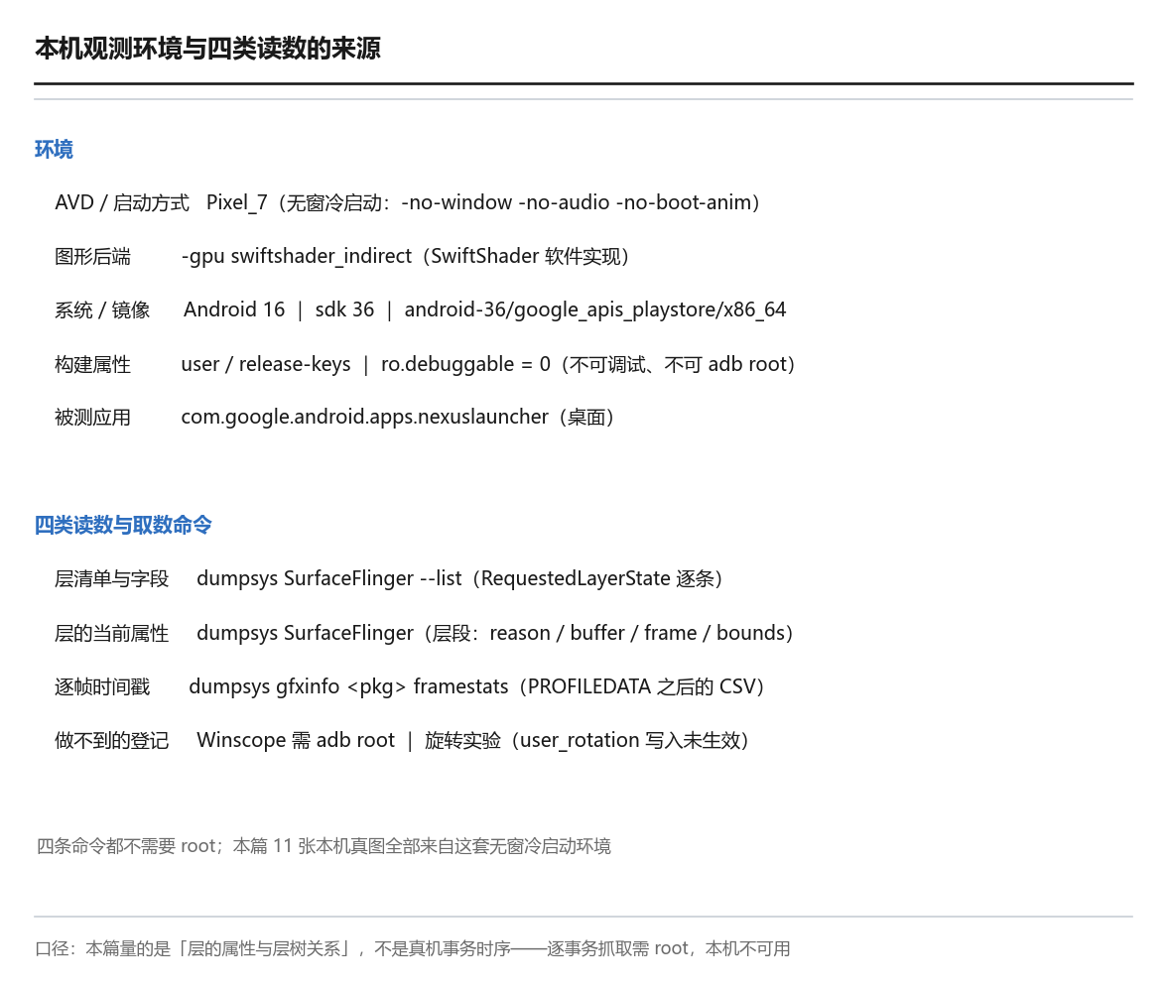This screenshot has height=988, width=1166.
Task: Click the Pixel_7 no-window launch value
Action: [x=482, y=202]
